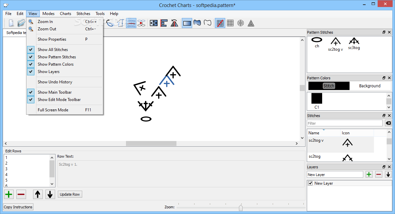
Task: Float the Pattern Stitches panel
Action: [384, 32]
